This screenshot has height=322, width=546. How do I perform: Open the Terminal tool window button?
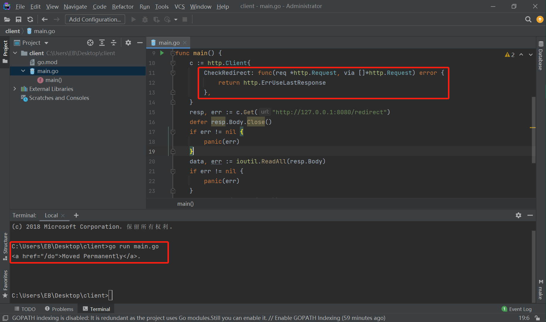[96, 309]
